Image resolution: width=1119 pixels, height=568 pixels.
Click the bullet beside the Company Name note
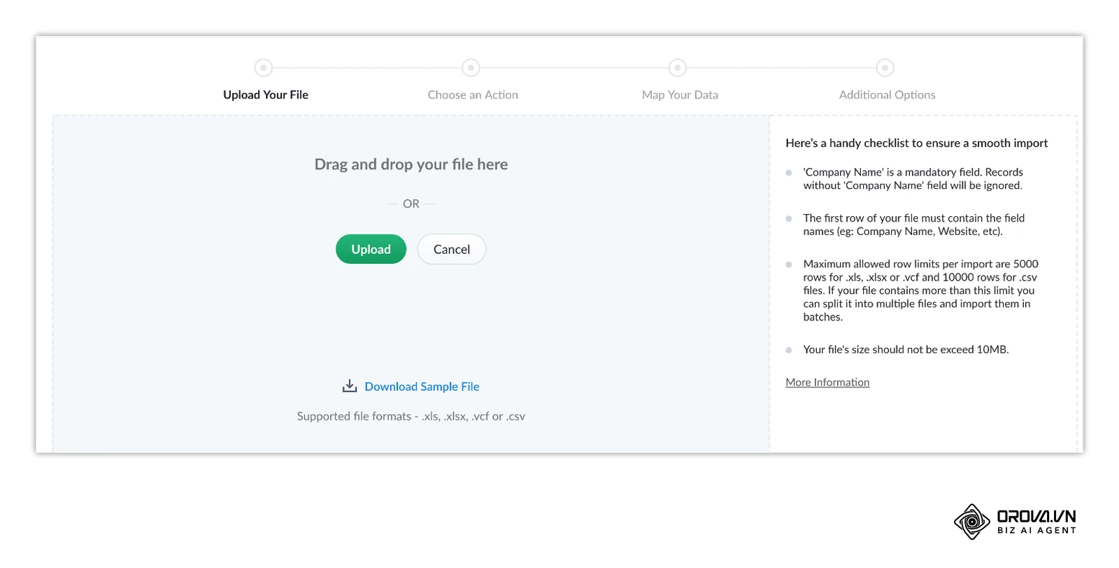point(789,173)
